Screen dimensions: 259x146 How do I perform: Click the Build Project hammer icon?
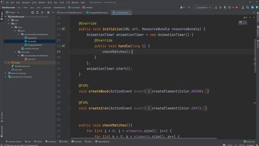pos(189,7)
